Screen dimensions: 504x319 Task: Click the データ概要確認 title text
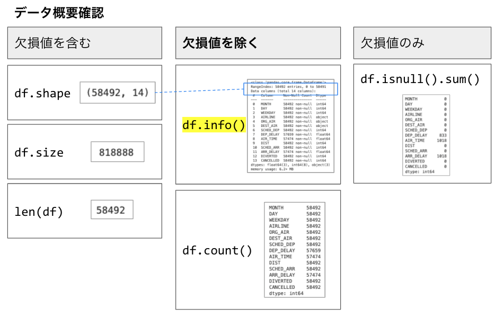59,13
